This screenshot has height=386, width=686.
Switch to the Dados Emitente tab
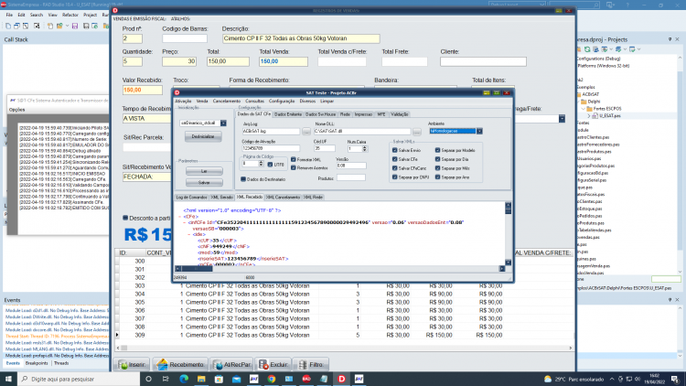(288, 114)
